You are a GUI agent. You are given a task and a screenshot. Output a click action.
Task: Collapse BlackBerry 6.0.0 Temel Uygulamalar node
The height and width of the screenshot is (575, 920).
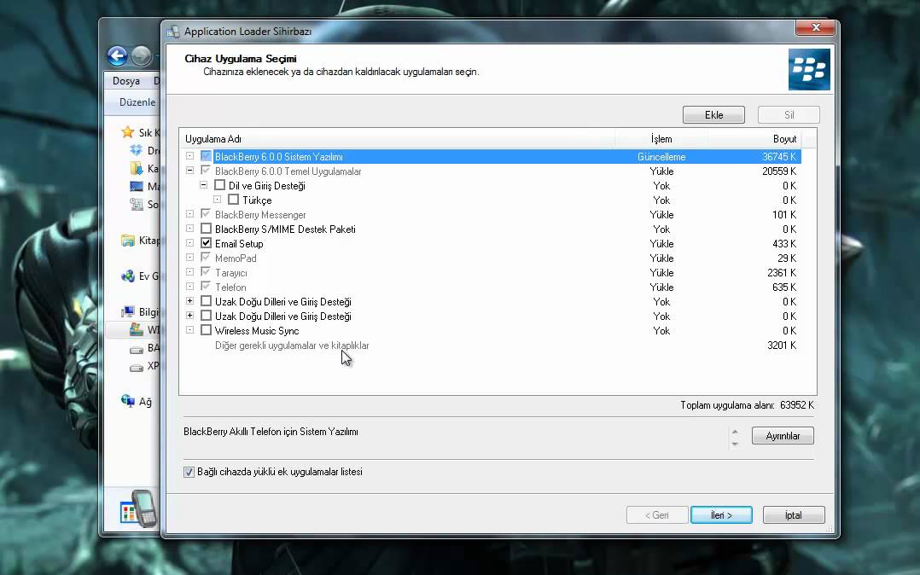point(189,171)
